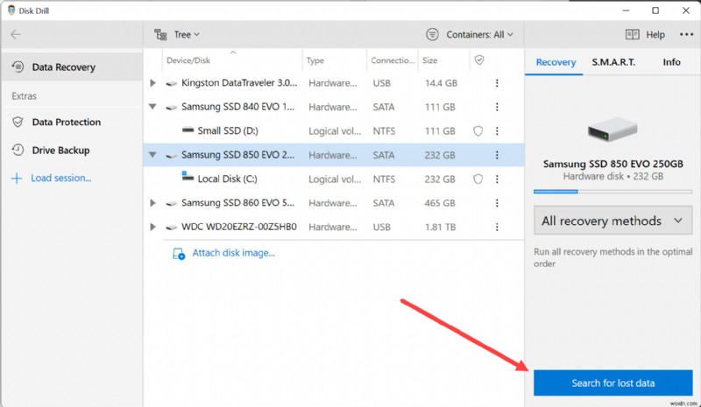Click the Small SSD (D:) volume icon
Image resolution: width=701 pixels, height=407 pixels.
(x=188, y=130)
